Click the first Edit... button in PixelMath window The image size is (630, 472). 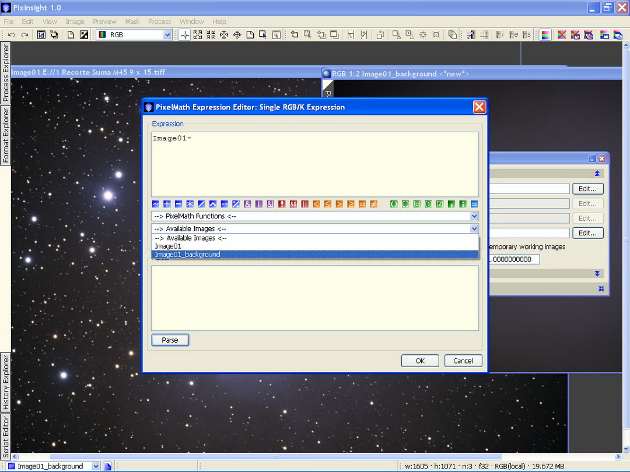[588, 189]
